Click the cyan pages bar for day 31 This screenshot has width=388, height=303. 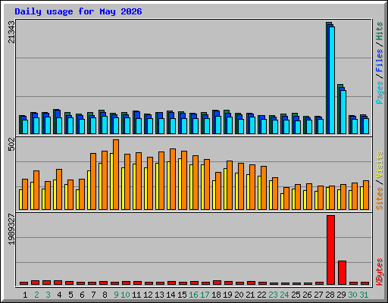(366, 126)
